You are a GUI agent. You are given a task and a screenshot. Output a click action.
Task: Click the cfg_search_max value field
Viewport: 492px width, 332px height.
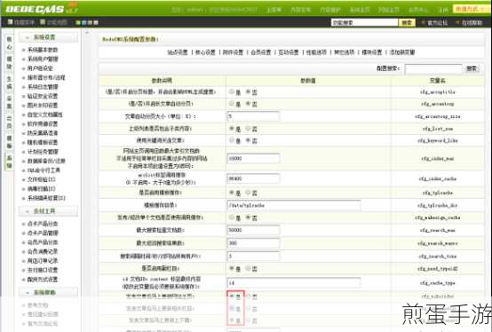[253, 230]
